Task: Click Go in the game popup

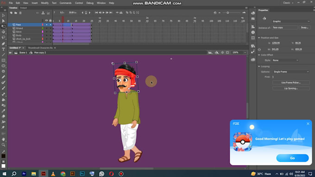Action: (292, 158)
